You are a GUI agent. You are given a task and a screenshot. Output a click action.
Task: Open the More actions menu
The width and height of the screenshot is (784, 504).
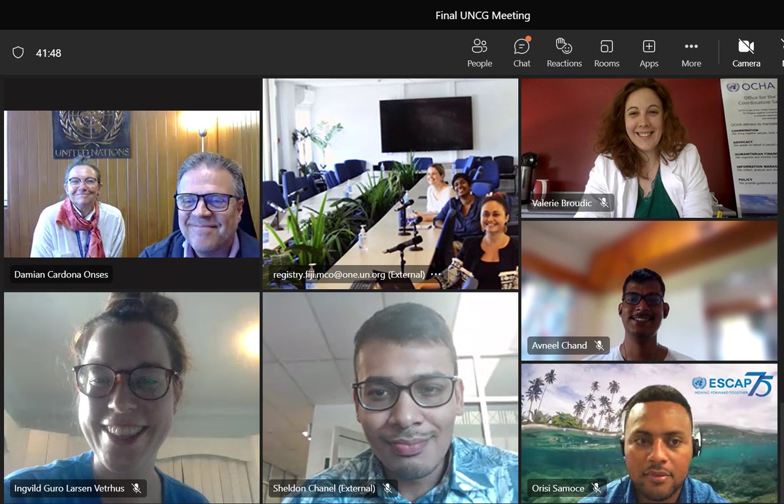691,53
